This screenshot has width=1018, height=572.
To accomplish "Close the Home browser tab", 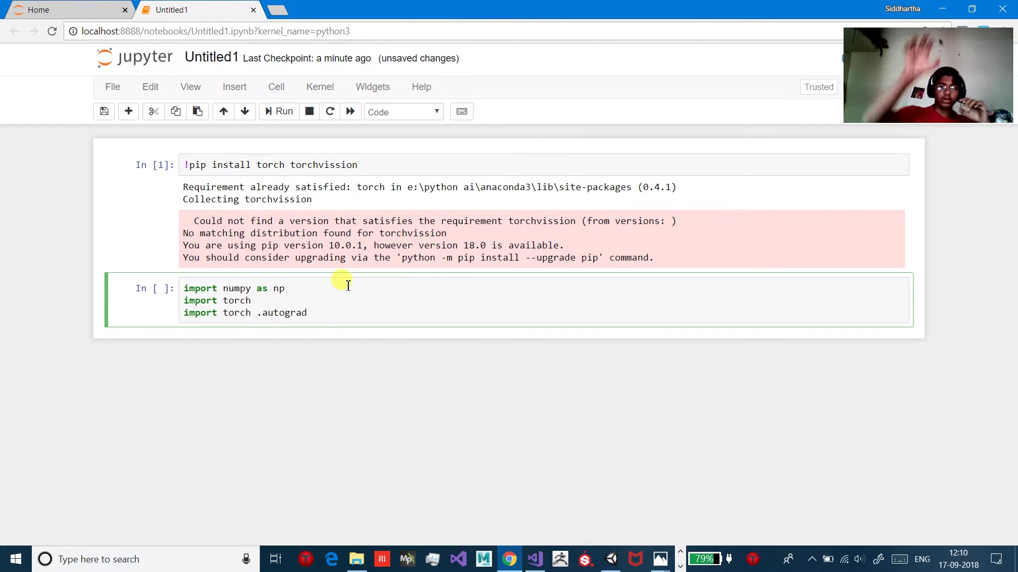I will coord(125,10).
